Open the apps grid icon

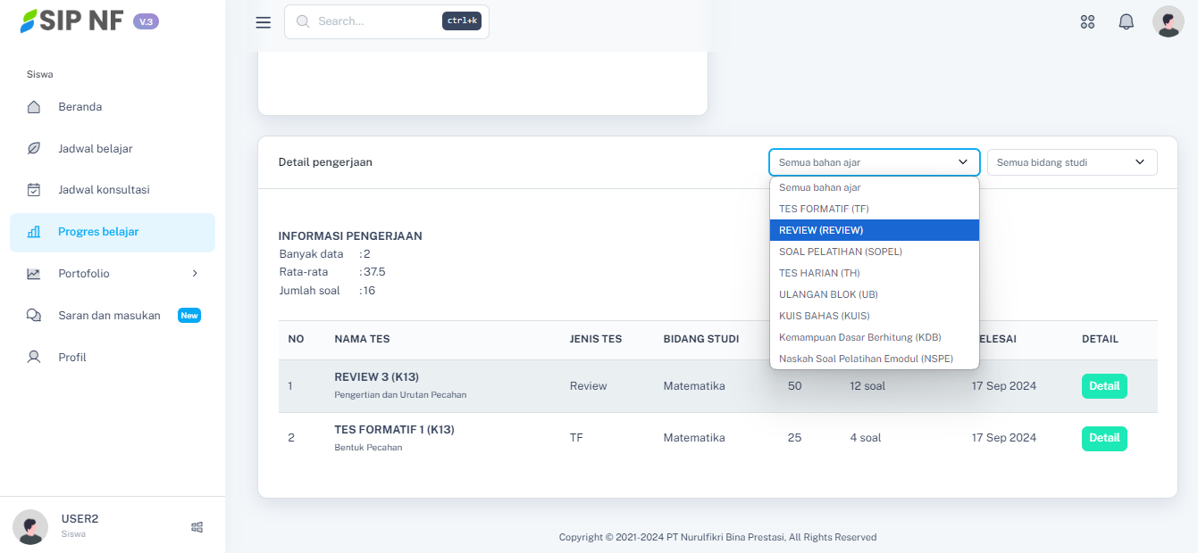[x=1087, y=22]
